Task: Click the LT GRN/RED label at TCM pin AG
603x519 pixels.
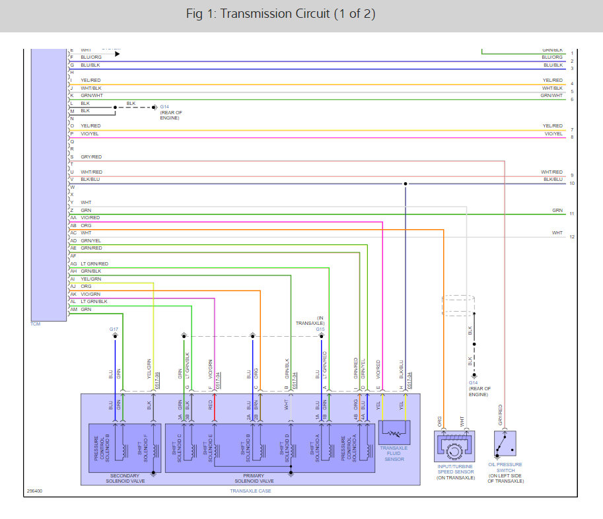Action: click(x=94, y=263)
